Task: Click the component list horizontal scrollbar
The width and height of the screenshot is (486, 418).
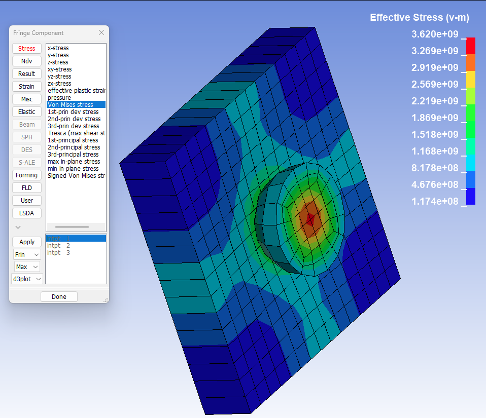Action: [72, 227]
